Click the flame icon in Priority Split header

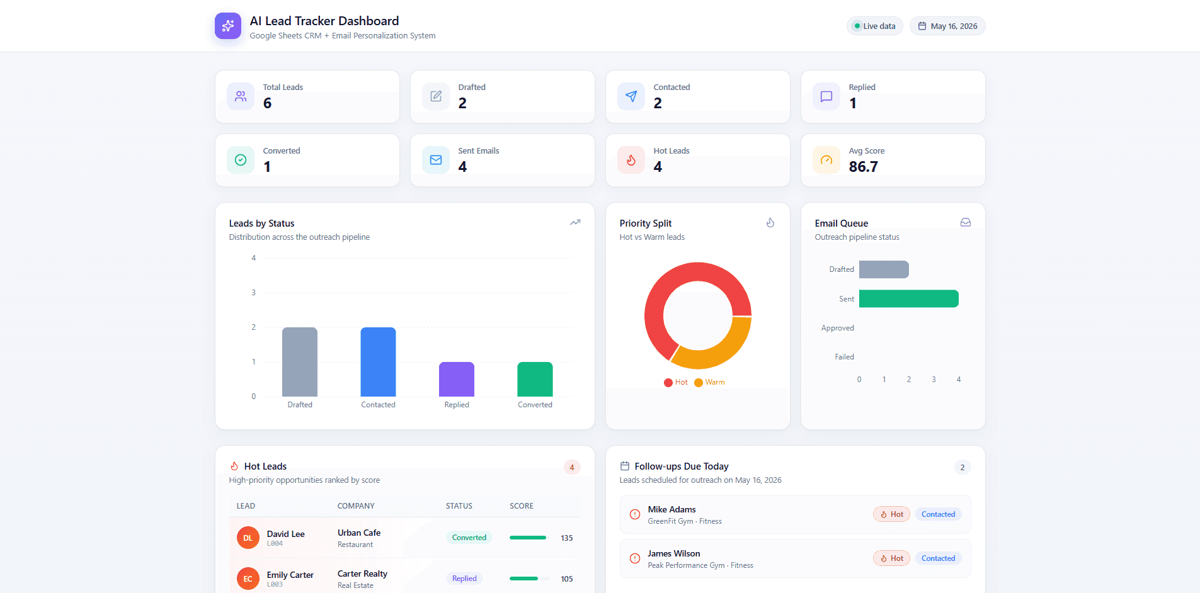point(770,222)
